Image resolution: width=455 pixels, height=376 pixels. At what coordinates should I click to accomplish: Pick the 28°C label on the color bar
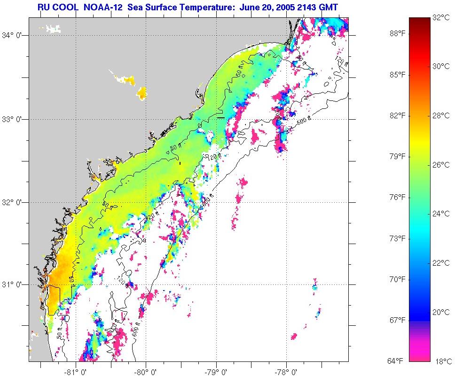[440, 115]
